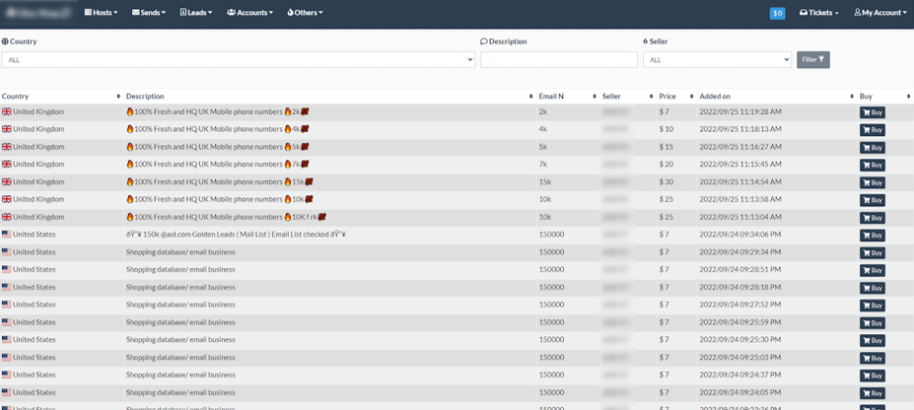Click the sort arrows on the Added on column

pyautogui.click(x=851, y=97)
